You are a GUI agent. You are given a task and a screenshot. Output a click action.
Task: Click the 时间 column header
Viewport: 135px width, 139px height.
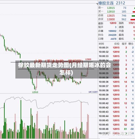tap(101, 44)
